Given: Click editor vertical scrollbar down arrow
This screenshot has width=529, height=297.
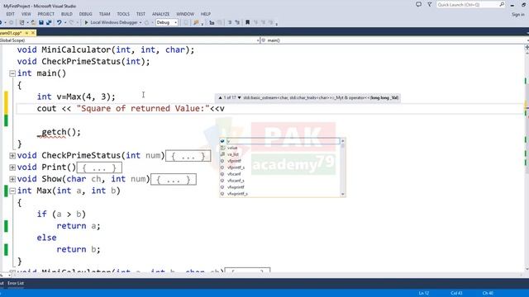Looking at the screenshot, I should tap(527, 269).
